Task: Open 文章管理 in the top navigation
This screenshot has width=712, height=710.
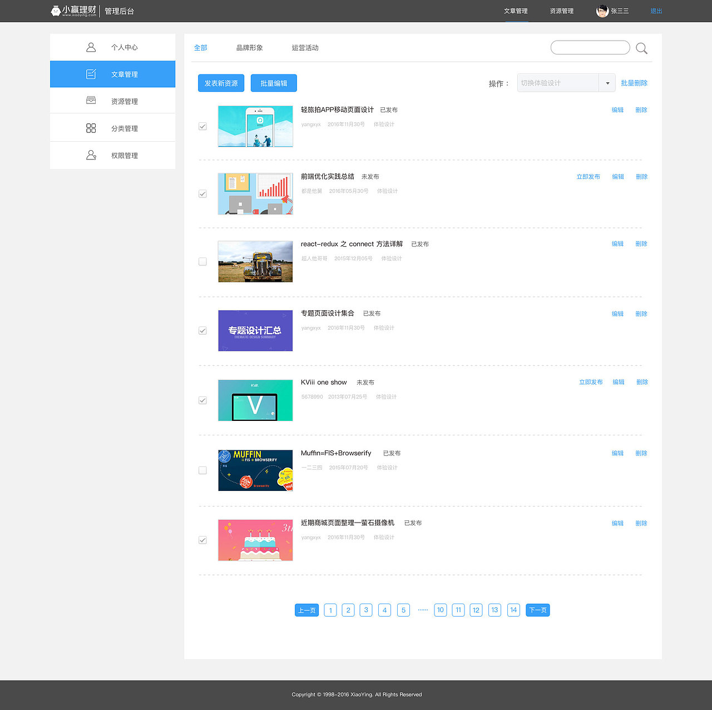Action: [516, 11]
